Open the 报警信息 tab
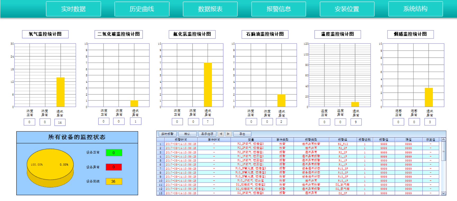The width and height of the screenshot is (457, 201). point(279,9)
